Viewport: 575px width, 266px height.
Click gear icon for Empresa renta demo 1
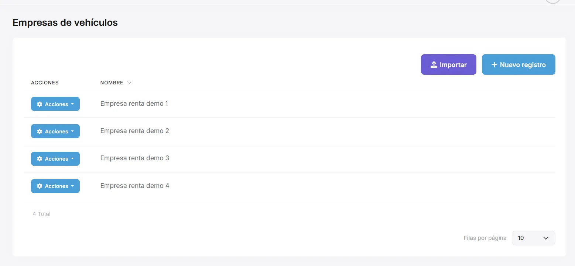[40, 104]
